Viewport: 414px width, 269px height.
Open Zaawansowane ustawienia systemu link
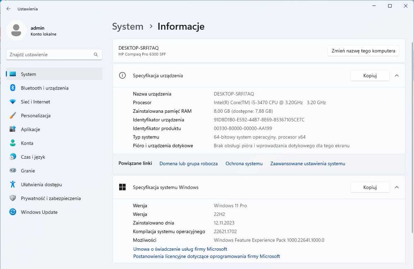coord(308,164)
